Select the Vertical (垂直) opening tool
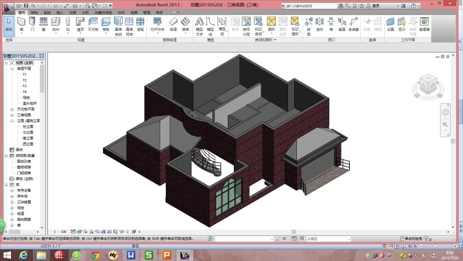This screenshot has width=463, height=261. coord(342,24)
